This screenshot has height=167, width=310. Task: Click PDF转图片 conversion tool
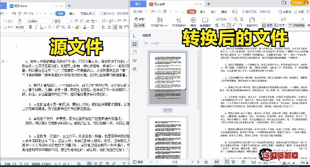[179, 22]
